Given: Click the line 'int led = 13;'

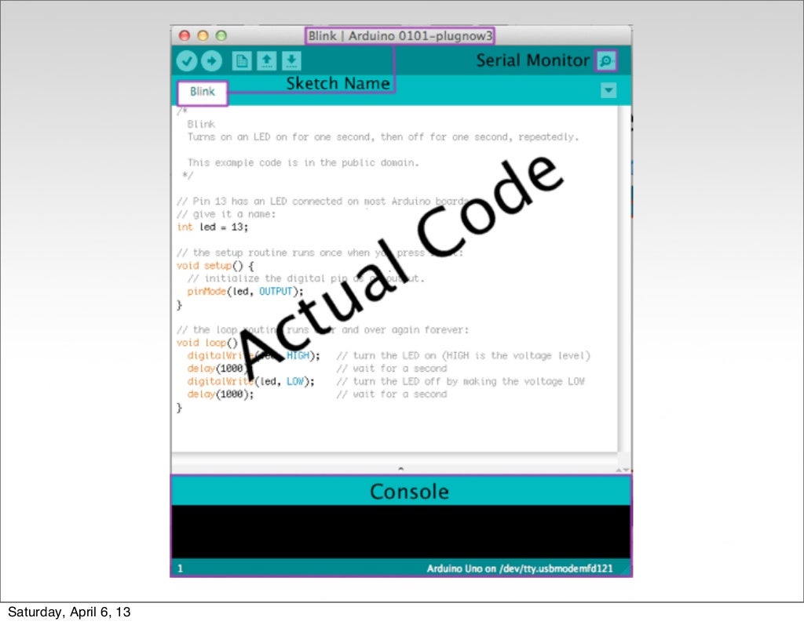Looking at the screenshot, I should pyautogui.click(x=212, y=227).
